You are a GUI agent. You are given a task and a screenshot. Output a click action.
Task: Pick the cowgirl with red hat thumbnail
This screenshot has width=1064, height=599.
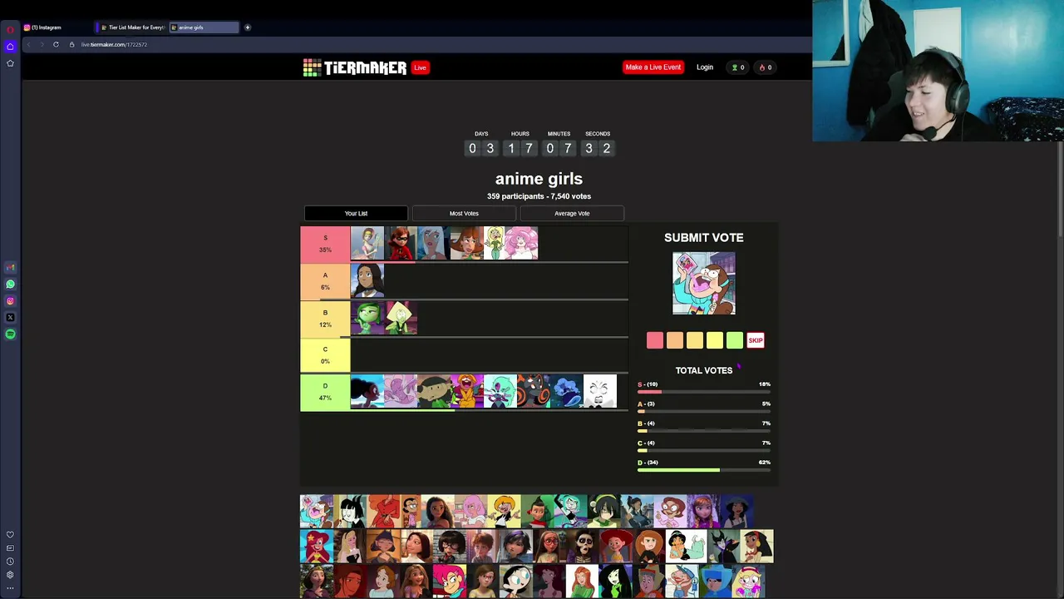617,547
